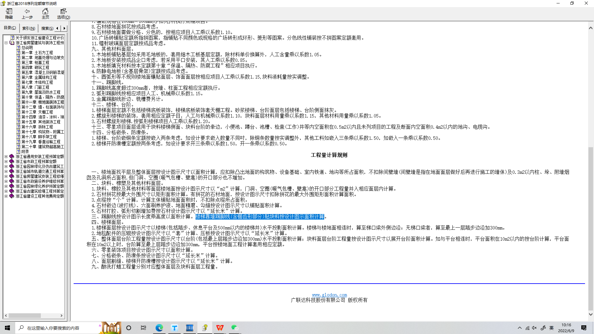
Task: Click the volume icon in system tray
Action: click(x=535, y=328)
